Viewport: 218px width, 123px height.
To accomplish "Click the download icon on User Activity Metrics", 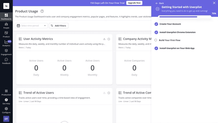I will [104, 39].
